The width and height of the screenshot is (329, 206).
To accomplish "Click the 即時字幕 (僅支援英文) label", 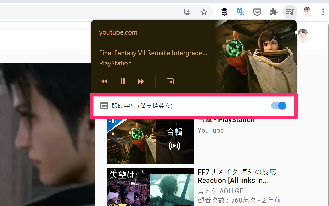I will pyautogui.click(x=142, y=106).
